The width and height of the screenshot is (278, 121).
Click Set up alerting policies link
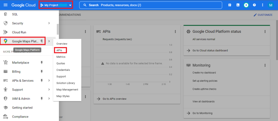tap(205, 81)
